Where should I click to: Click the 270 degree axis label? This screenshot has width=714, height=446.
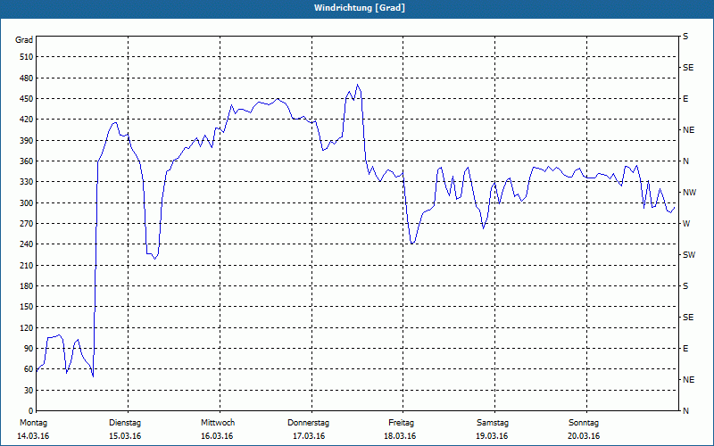[26, 224]
